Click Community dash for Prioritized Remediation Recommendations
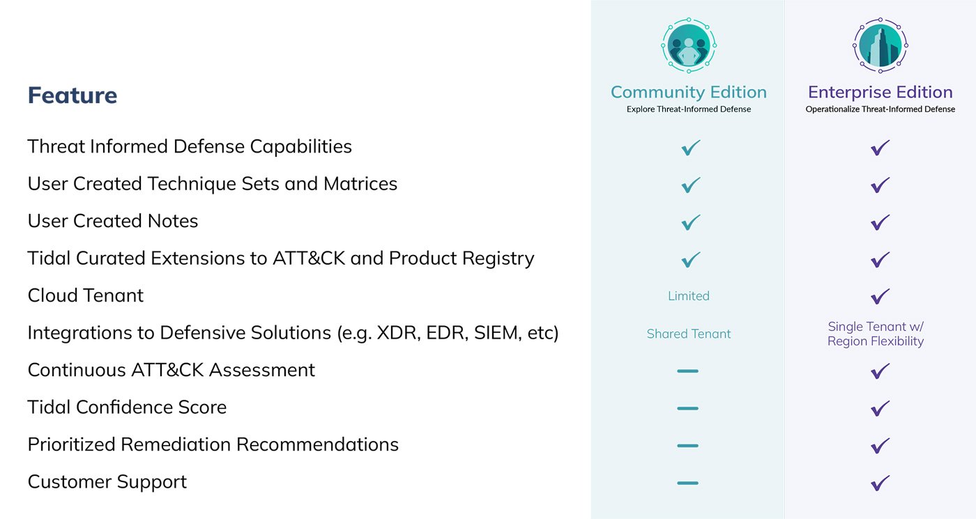The image size is (976, 519). (687, 445)
